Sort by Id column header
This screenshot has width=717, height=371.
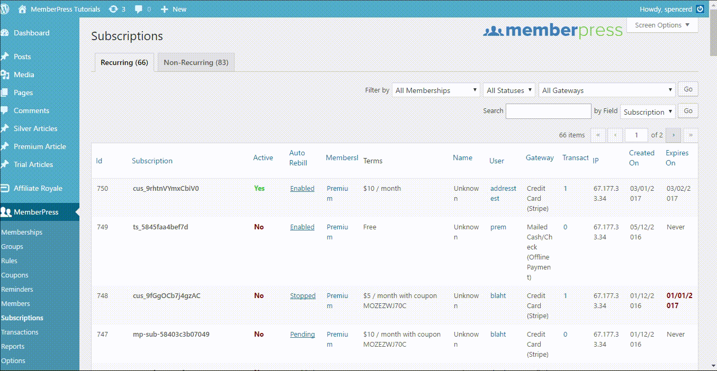[99, 161]
